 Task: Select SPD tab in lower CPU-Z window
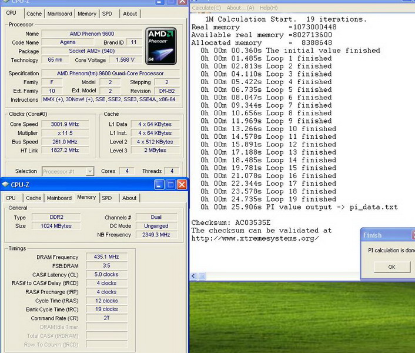coord(106,198)
